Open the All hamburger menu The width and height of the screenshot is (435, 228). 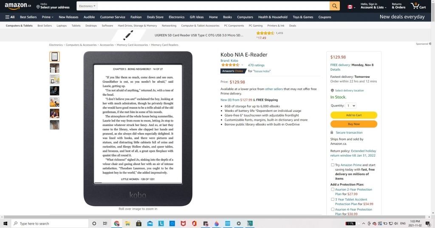pyautogui.click(x=10, y=17)
